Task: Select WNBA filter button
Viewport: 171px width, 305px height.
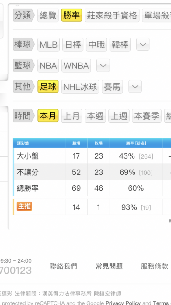Action: 76,66
